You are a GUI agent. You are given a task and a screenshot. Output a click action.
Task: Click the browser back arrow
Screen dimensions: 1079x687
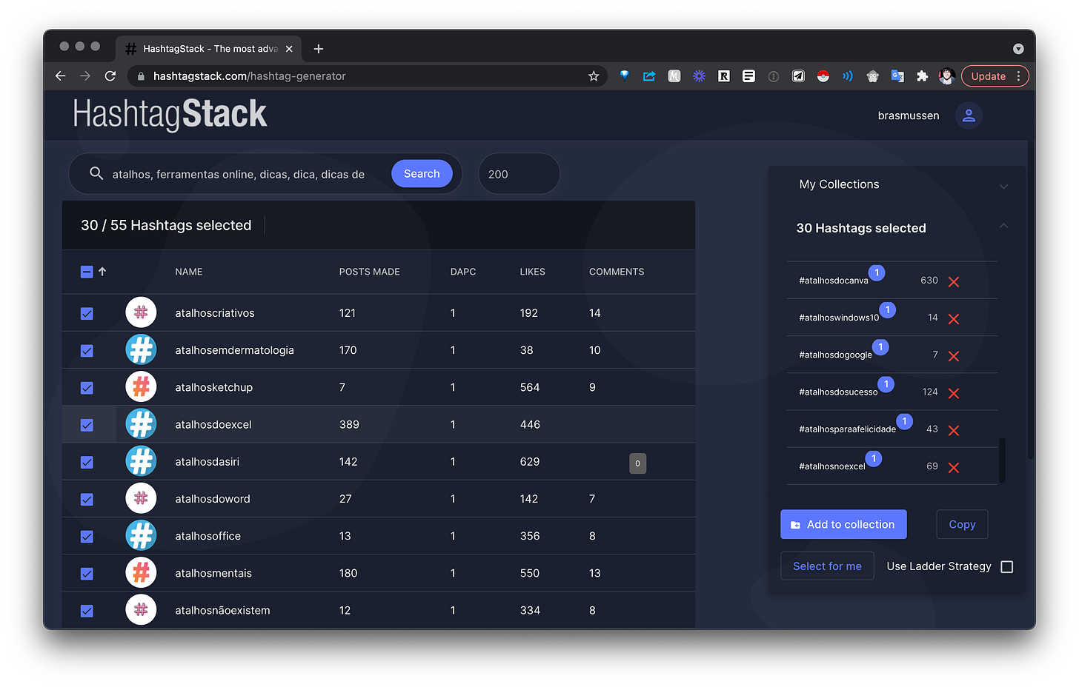tap(61, 76)
